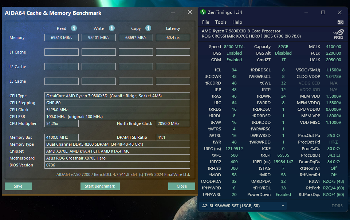Click the tREFI value 65535
The height and width of the screenshot is (220, 350).
(283, 155)
